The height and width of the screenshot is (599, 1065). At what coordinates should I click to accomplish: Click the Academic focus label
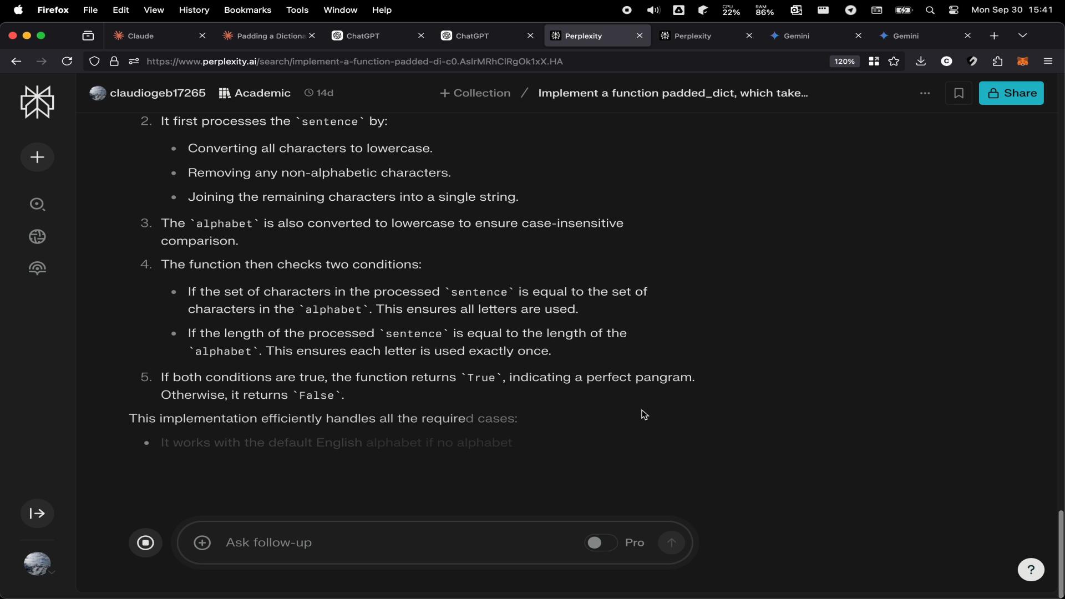pyautogui.click(x=255, y=93)
